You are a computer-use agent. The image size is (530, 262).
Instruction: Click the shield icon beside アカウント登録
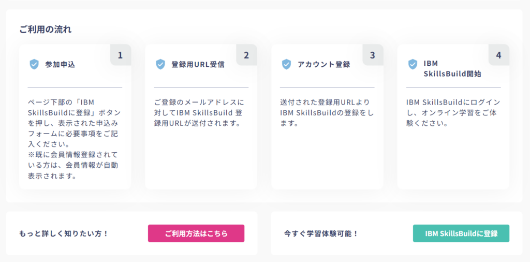pos(286,64)
